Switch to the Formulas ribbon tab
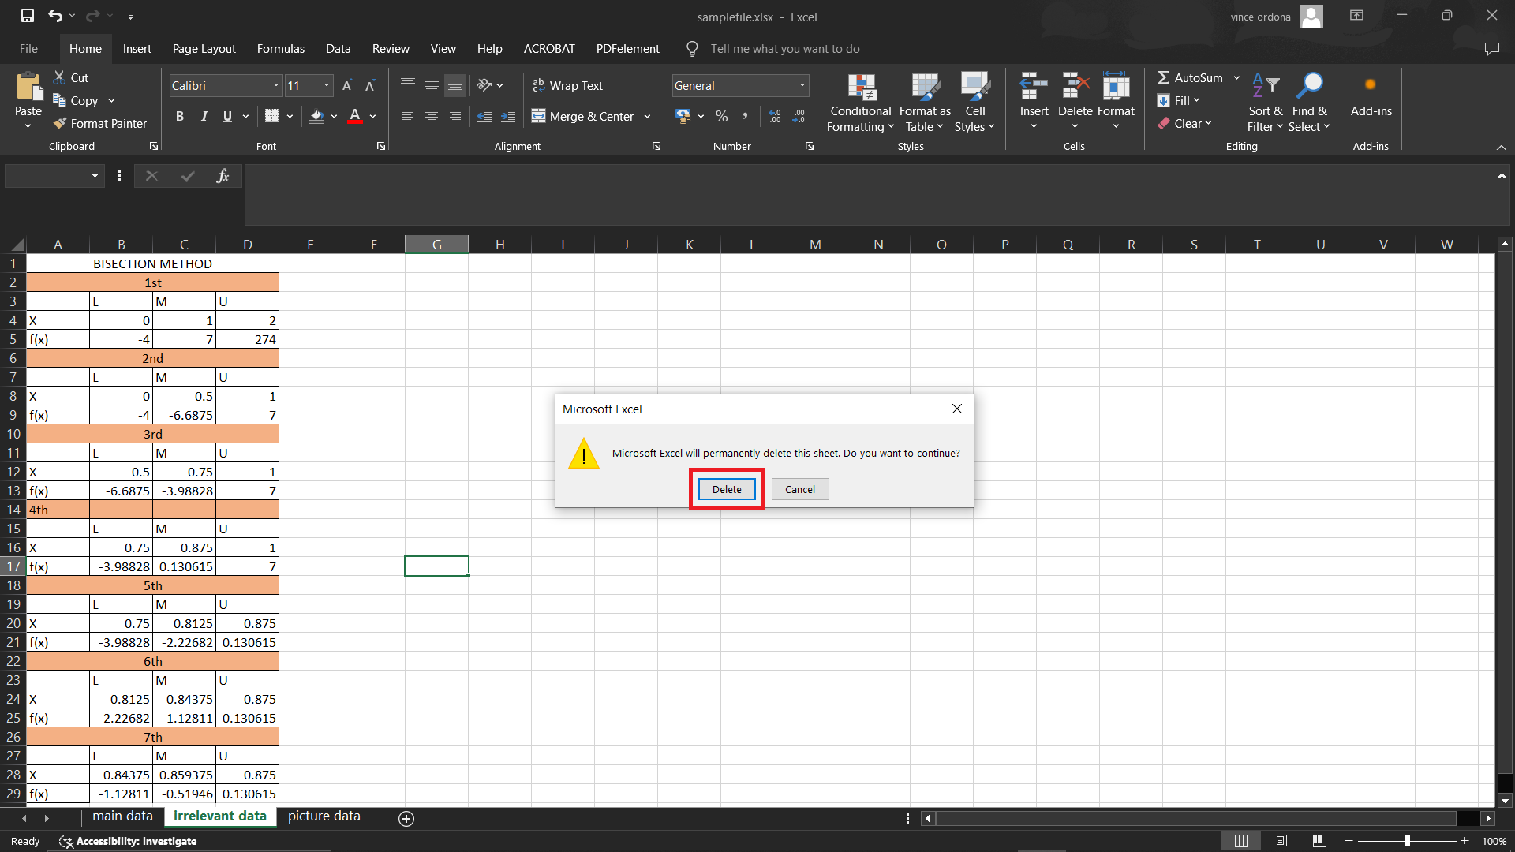This screenshot has height=852, width=1515. click(280, 48)
